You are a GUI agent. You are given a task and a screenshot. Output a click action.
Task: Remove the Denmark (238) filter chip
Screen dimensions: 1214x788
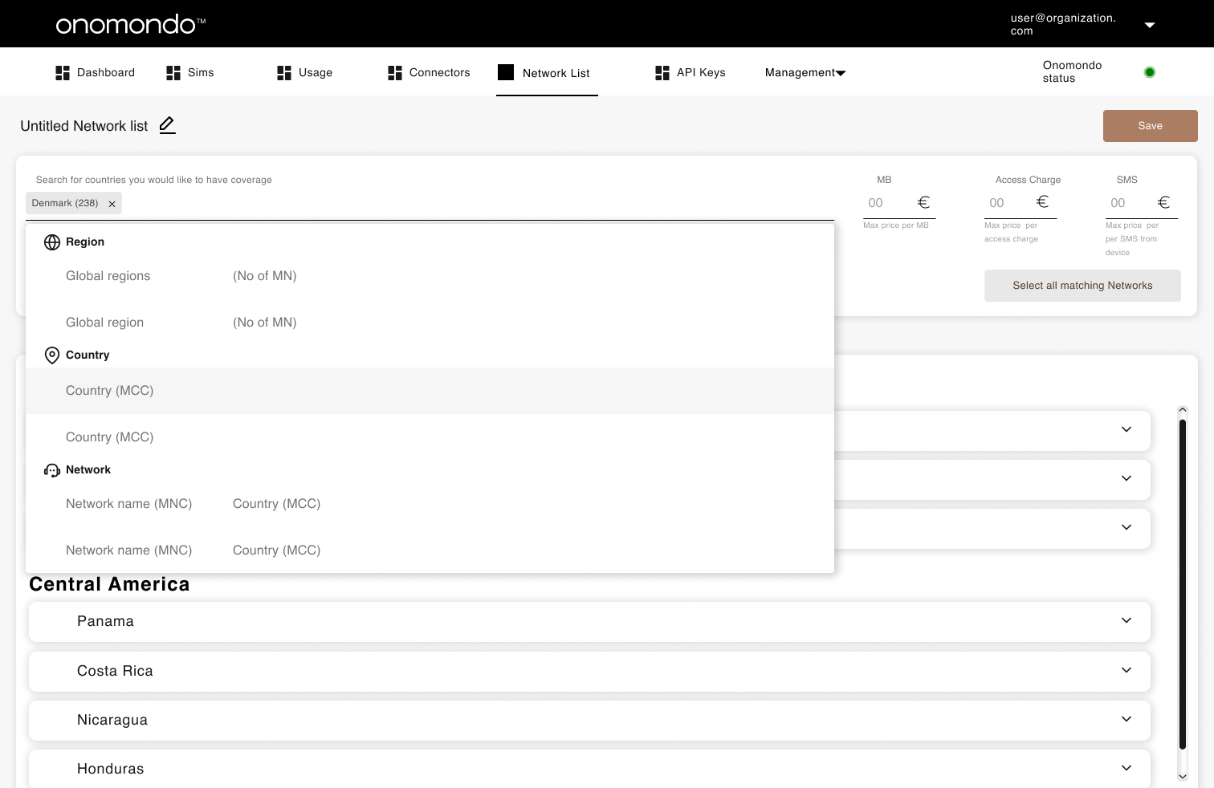112,203
